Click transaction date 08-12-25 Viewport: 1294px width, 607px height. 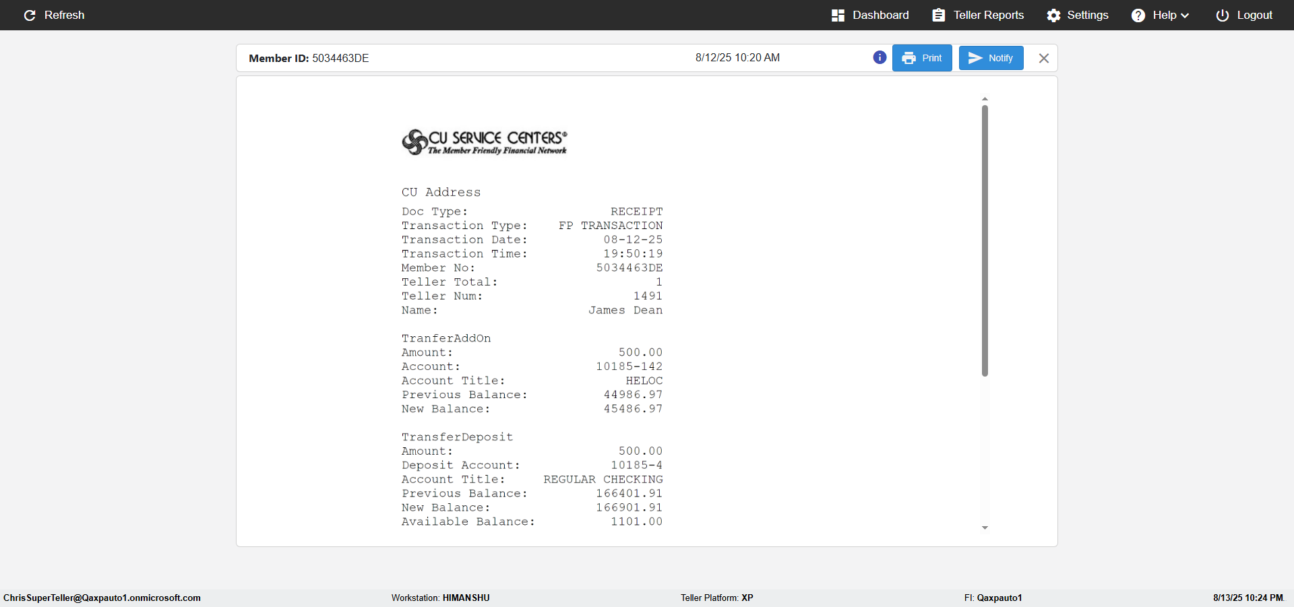[x=633, y=239]
